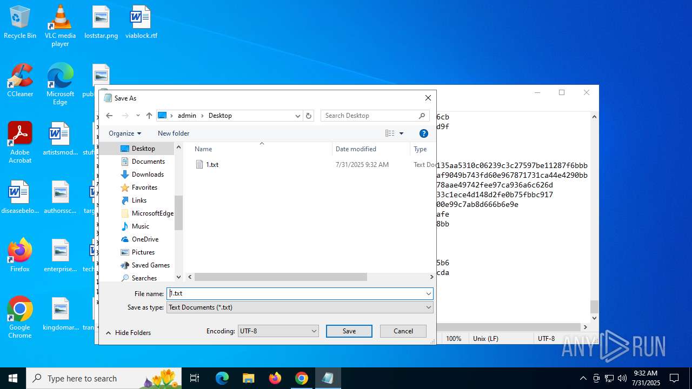The height and width of the screenshot is (389, 692).
Task: Select Pictures in navigation pane
Action: (x=143, y=252)
